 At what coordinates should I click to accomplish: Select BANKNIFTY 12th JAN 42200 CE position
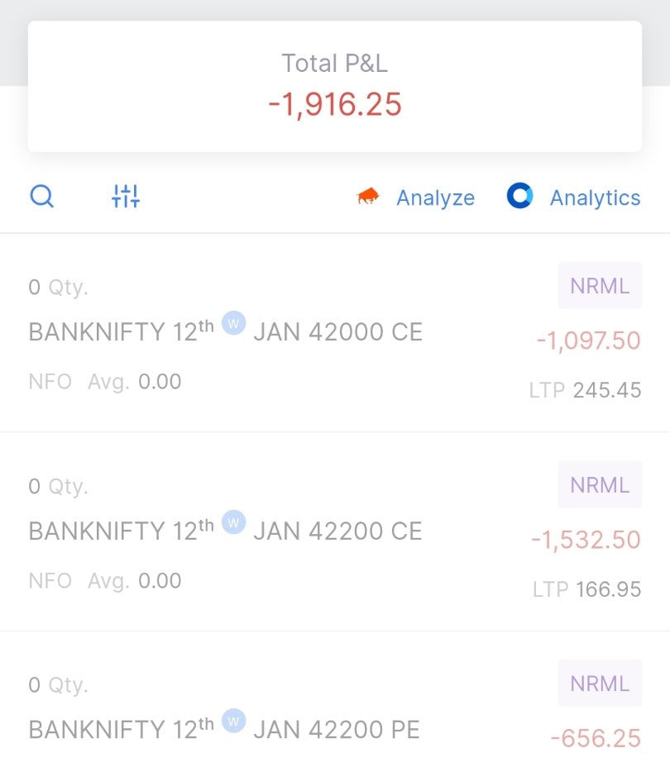click(225, 531)
